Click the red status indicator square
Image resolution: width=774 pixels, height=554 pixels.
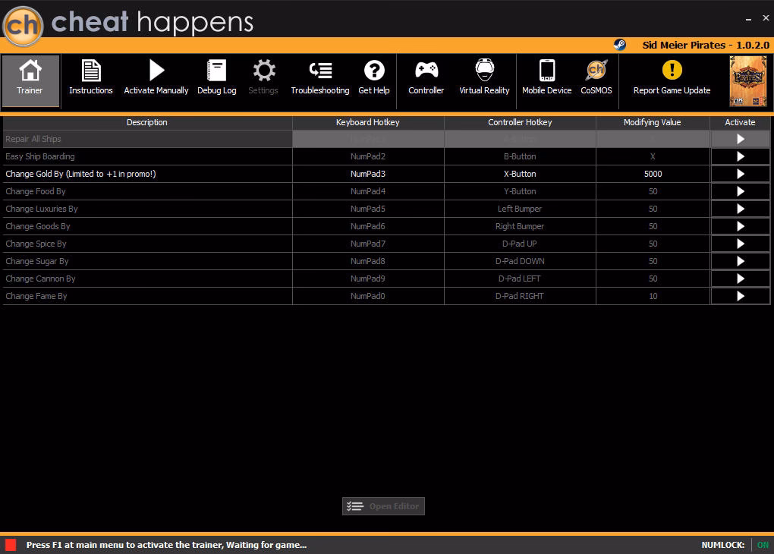[11, 545]
